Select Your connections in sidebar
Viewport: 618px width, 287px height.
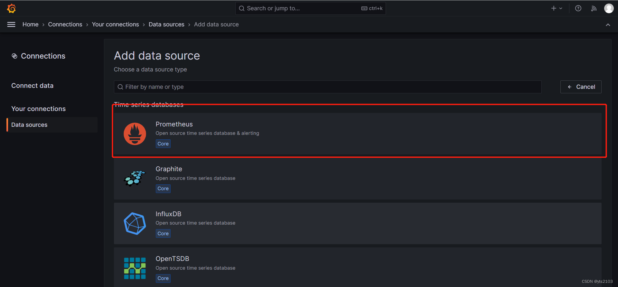[x=38, y=109]
